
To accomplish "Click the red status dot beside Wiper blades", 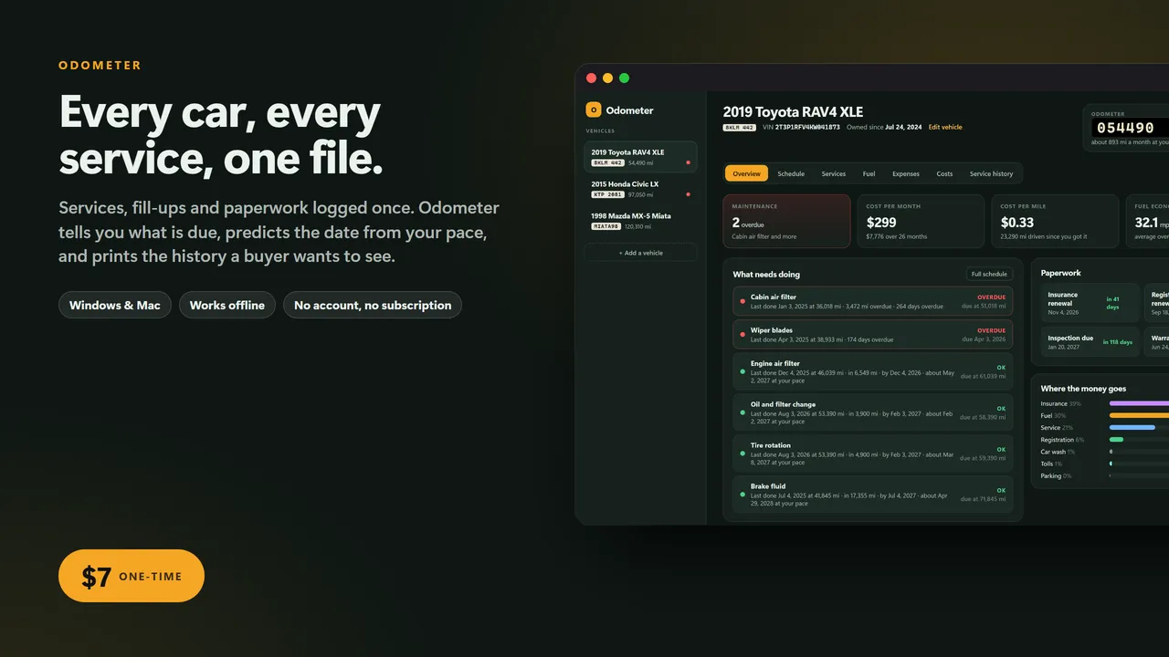I will (x=742, y=334).
